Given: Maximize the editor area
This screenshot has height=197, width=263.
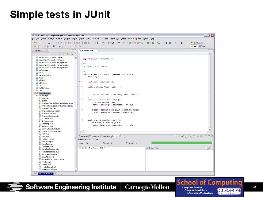Looking at the screenshot, I should click(212, 50).
